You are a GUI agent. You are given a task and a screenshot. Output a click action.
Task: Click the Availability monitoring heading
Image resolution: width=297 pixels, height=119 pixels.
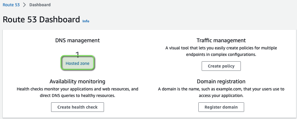coord(77,82)
